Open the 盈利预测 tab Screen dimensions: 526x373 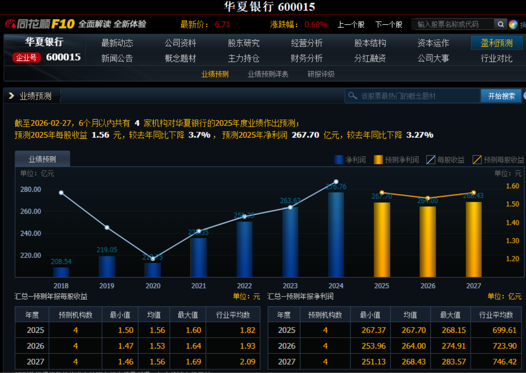pyautogui.click(x=496, y=43)
